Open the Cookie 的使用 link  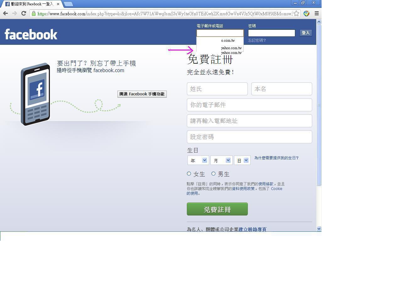pos(276,189)
